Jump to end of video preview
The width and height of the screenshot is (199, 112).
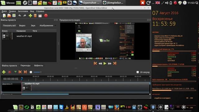115,63
